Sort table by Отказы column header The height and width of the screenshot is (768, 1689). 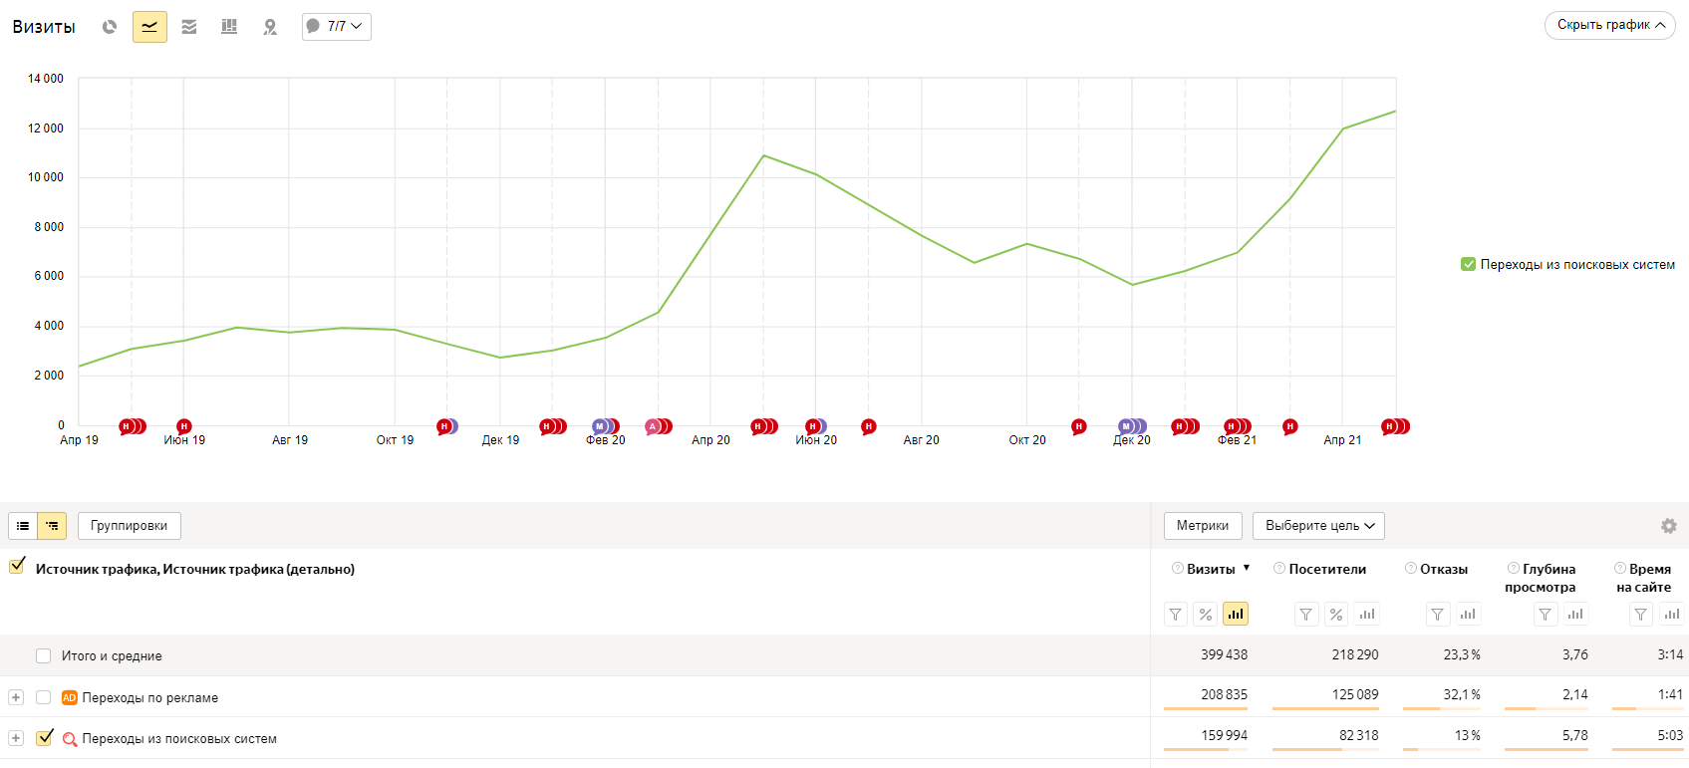[x=1443, y=569]
